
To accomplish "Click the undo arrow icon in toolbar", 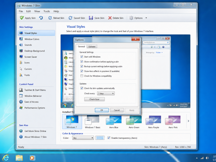I will 41,18.
